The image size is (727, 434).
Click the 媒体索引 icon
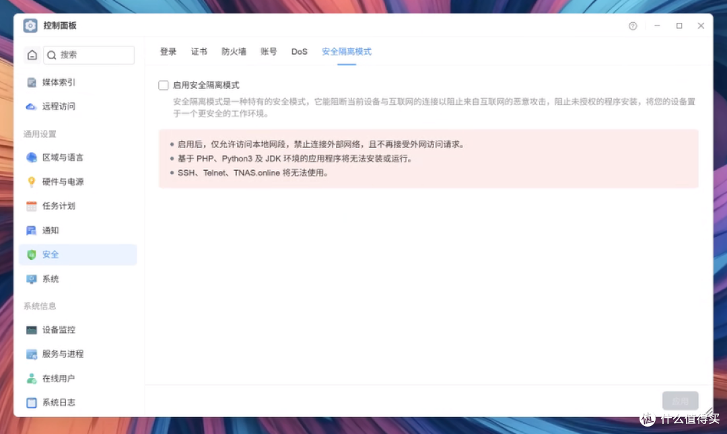click(32, 83)
